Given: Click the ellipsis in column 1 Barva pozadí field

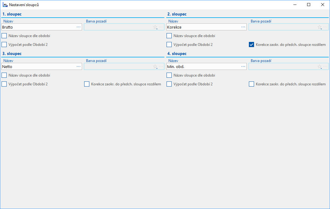Looking at the screenshot, I should point(161,27).
